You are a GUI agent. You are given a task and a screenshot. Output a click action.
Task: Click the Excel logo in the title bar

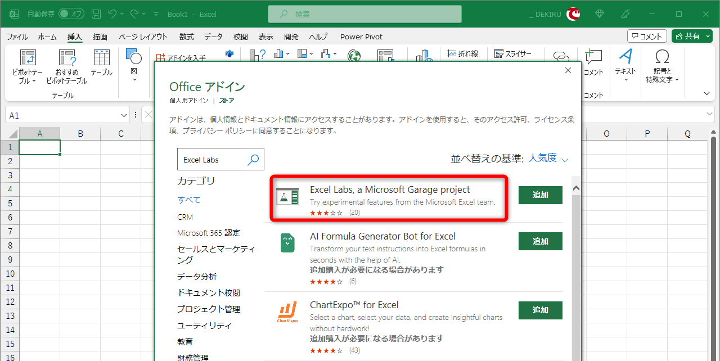[14, 14]
